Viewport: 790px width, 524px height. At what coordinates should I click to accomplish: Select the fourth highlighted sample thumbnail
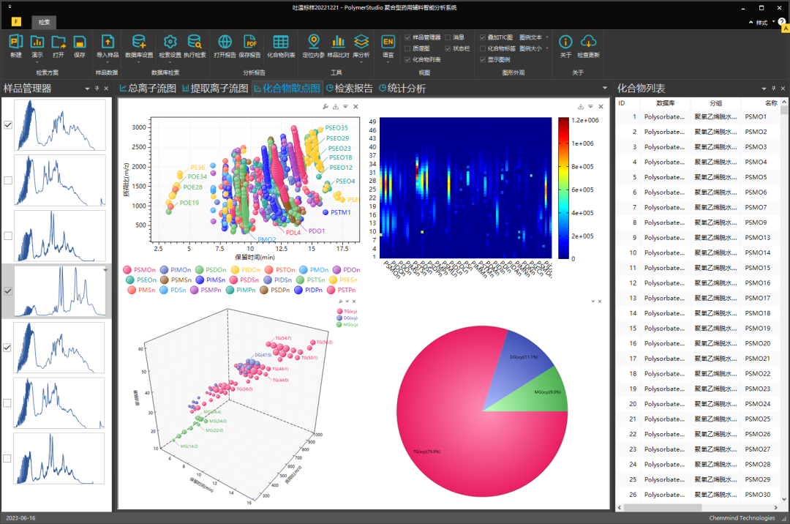click(x=59, y=291)
